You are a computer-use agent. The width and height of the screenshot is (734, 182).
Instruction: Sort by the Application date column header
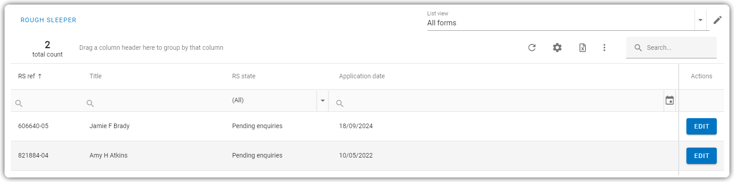click(x=362, y=76)
